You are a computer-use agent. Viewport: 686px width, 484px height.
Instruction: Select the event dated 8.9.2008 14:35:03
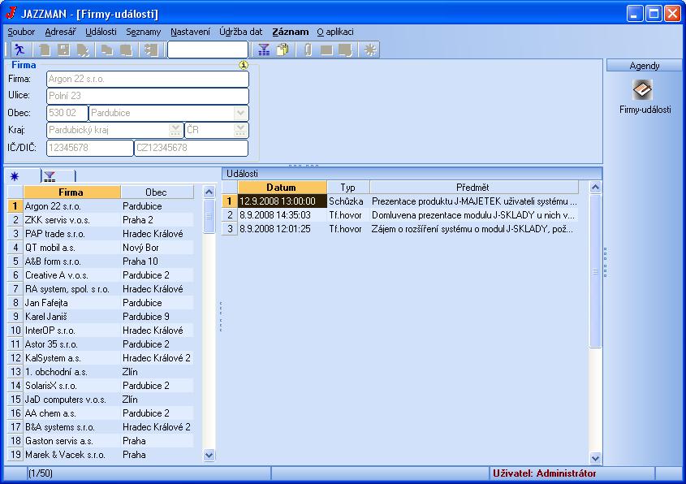[400, 215]
